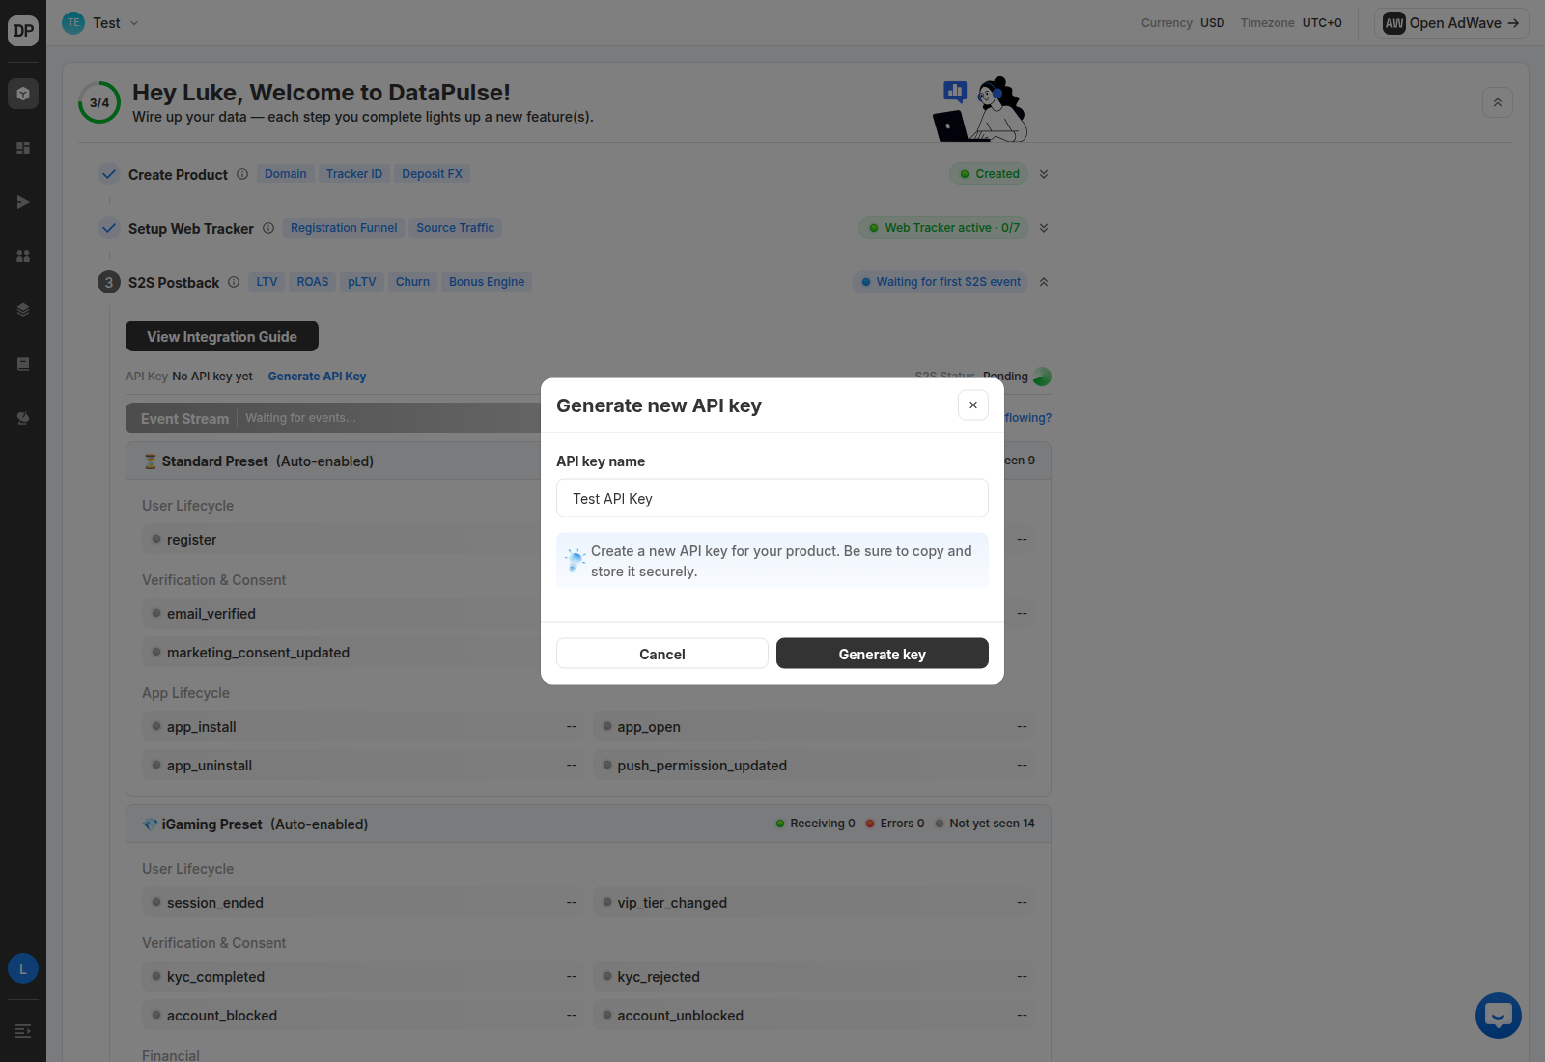Expand the Create Product step chevron
This screenshot has width=1545, height=1062.
tap(1044, 174)
